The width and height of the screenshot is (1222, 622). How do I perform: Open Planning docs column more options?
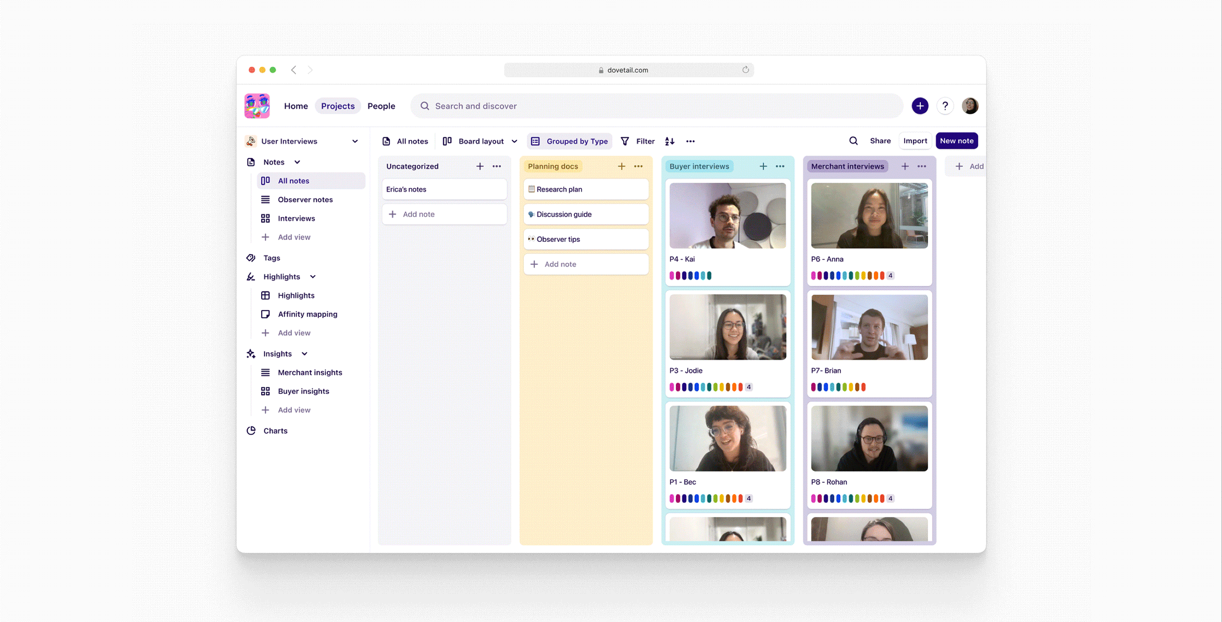point(639,166)
